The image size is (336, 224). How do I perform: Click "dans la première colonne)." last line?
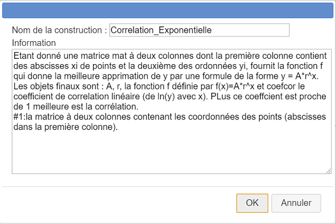[65, 127]
